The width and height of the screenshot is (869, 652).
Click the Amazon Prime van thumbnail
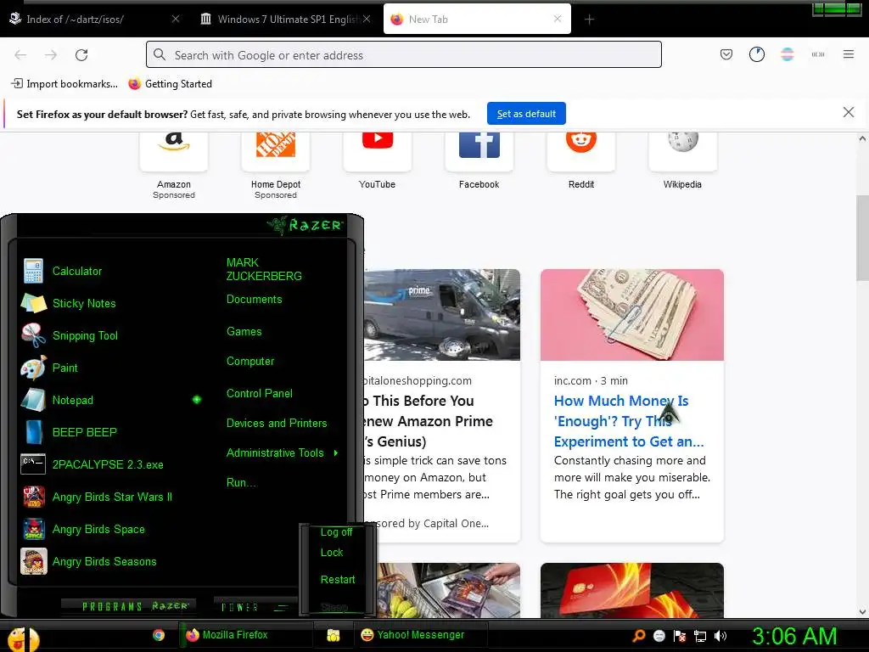(441, 314)
